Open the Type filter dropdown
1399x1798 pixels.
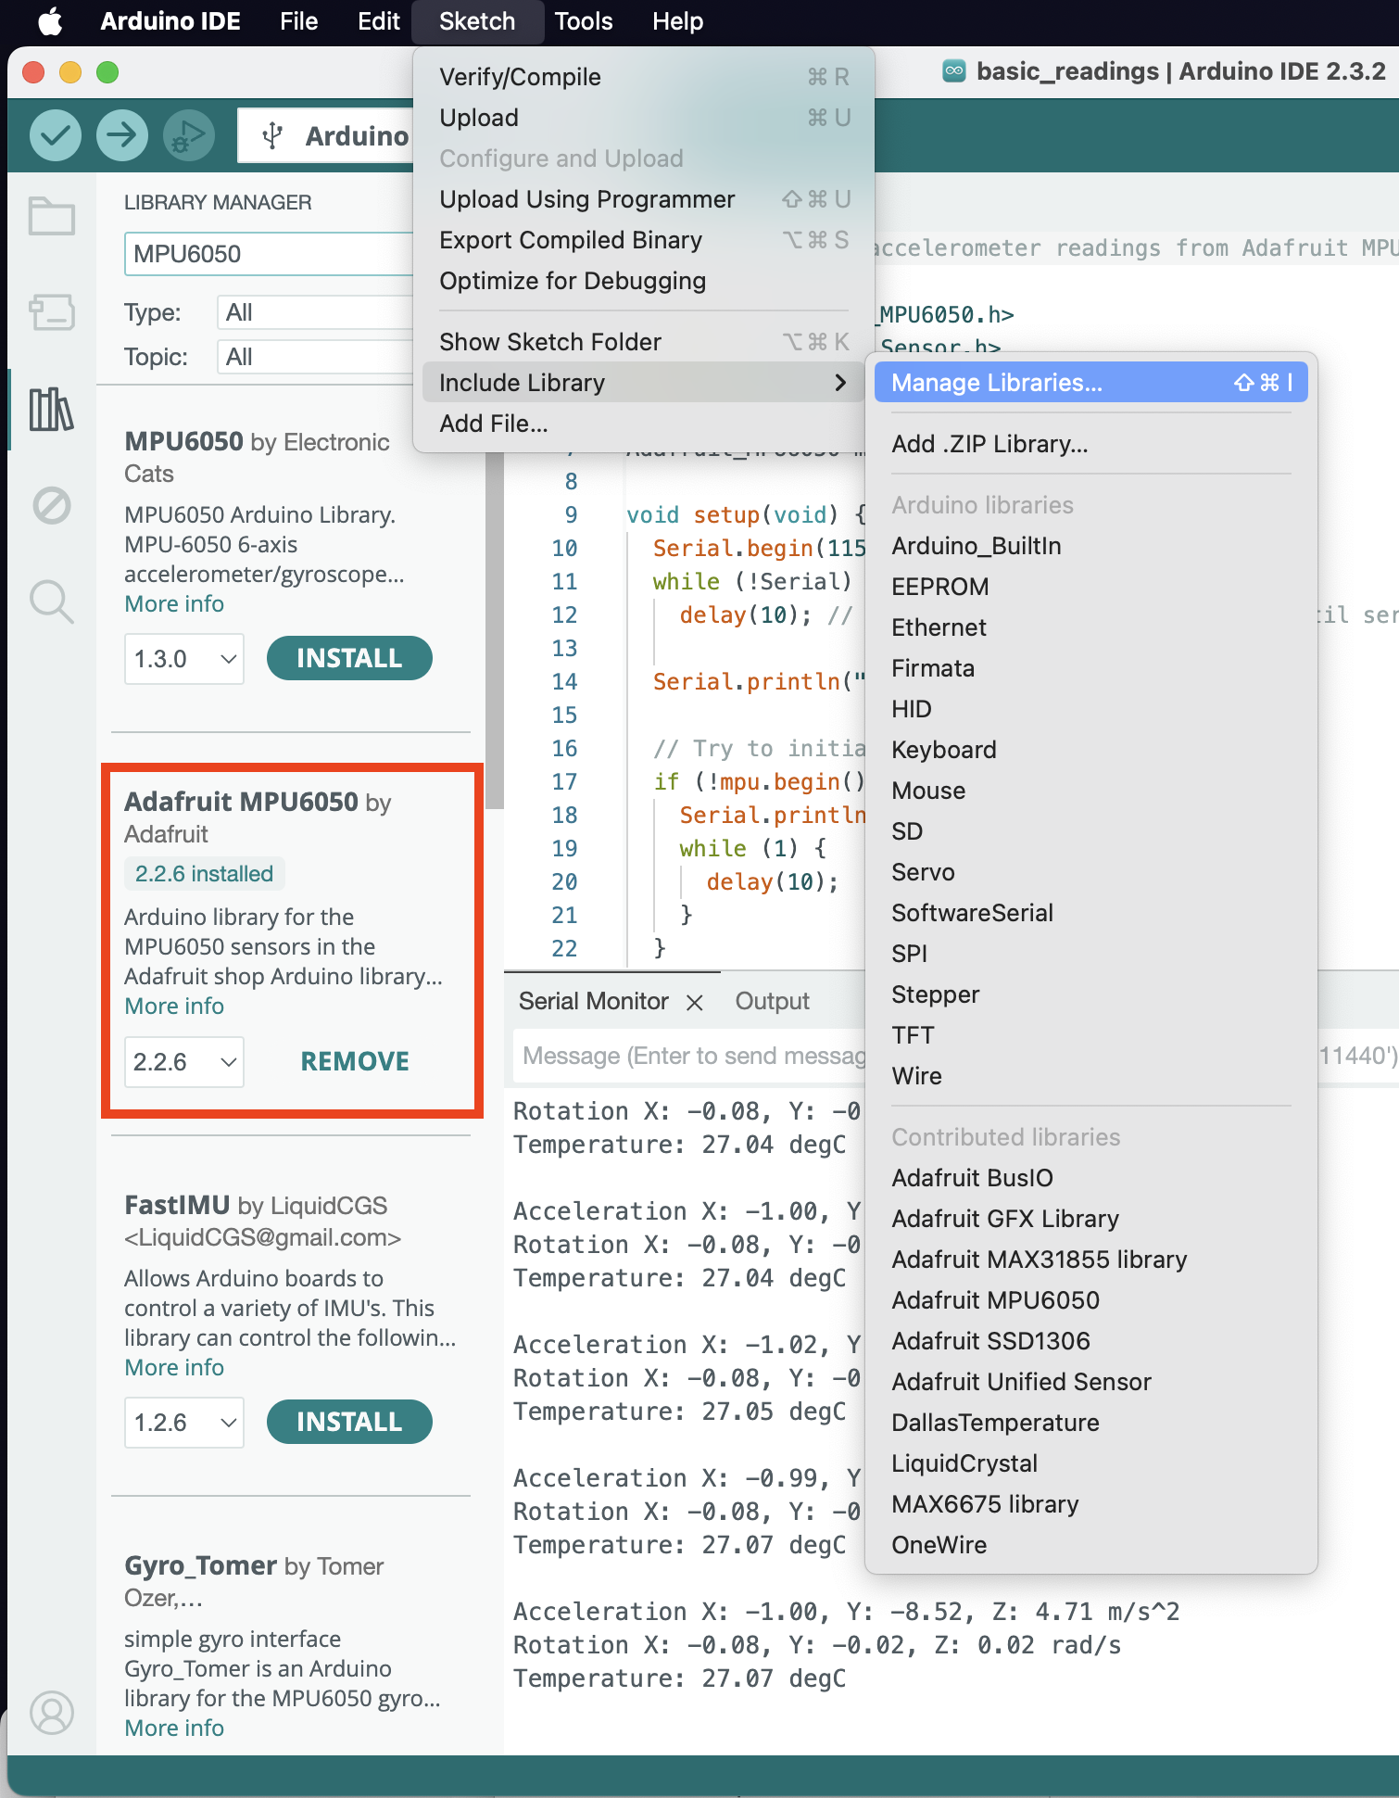[315, 312]
